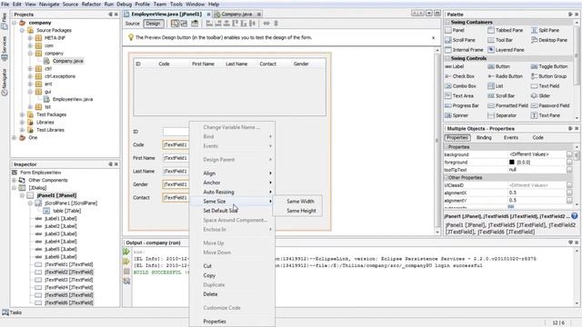The image size is (582, 327).
Task: Switch to the Source view
Action: pyautogui.click(x=132, y=24)
